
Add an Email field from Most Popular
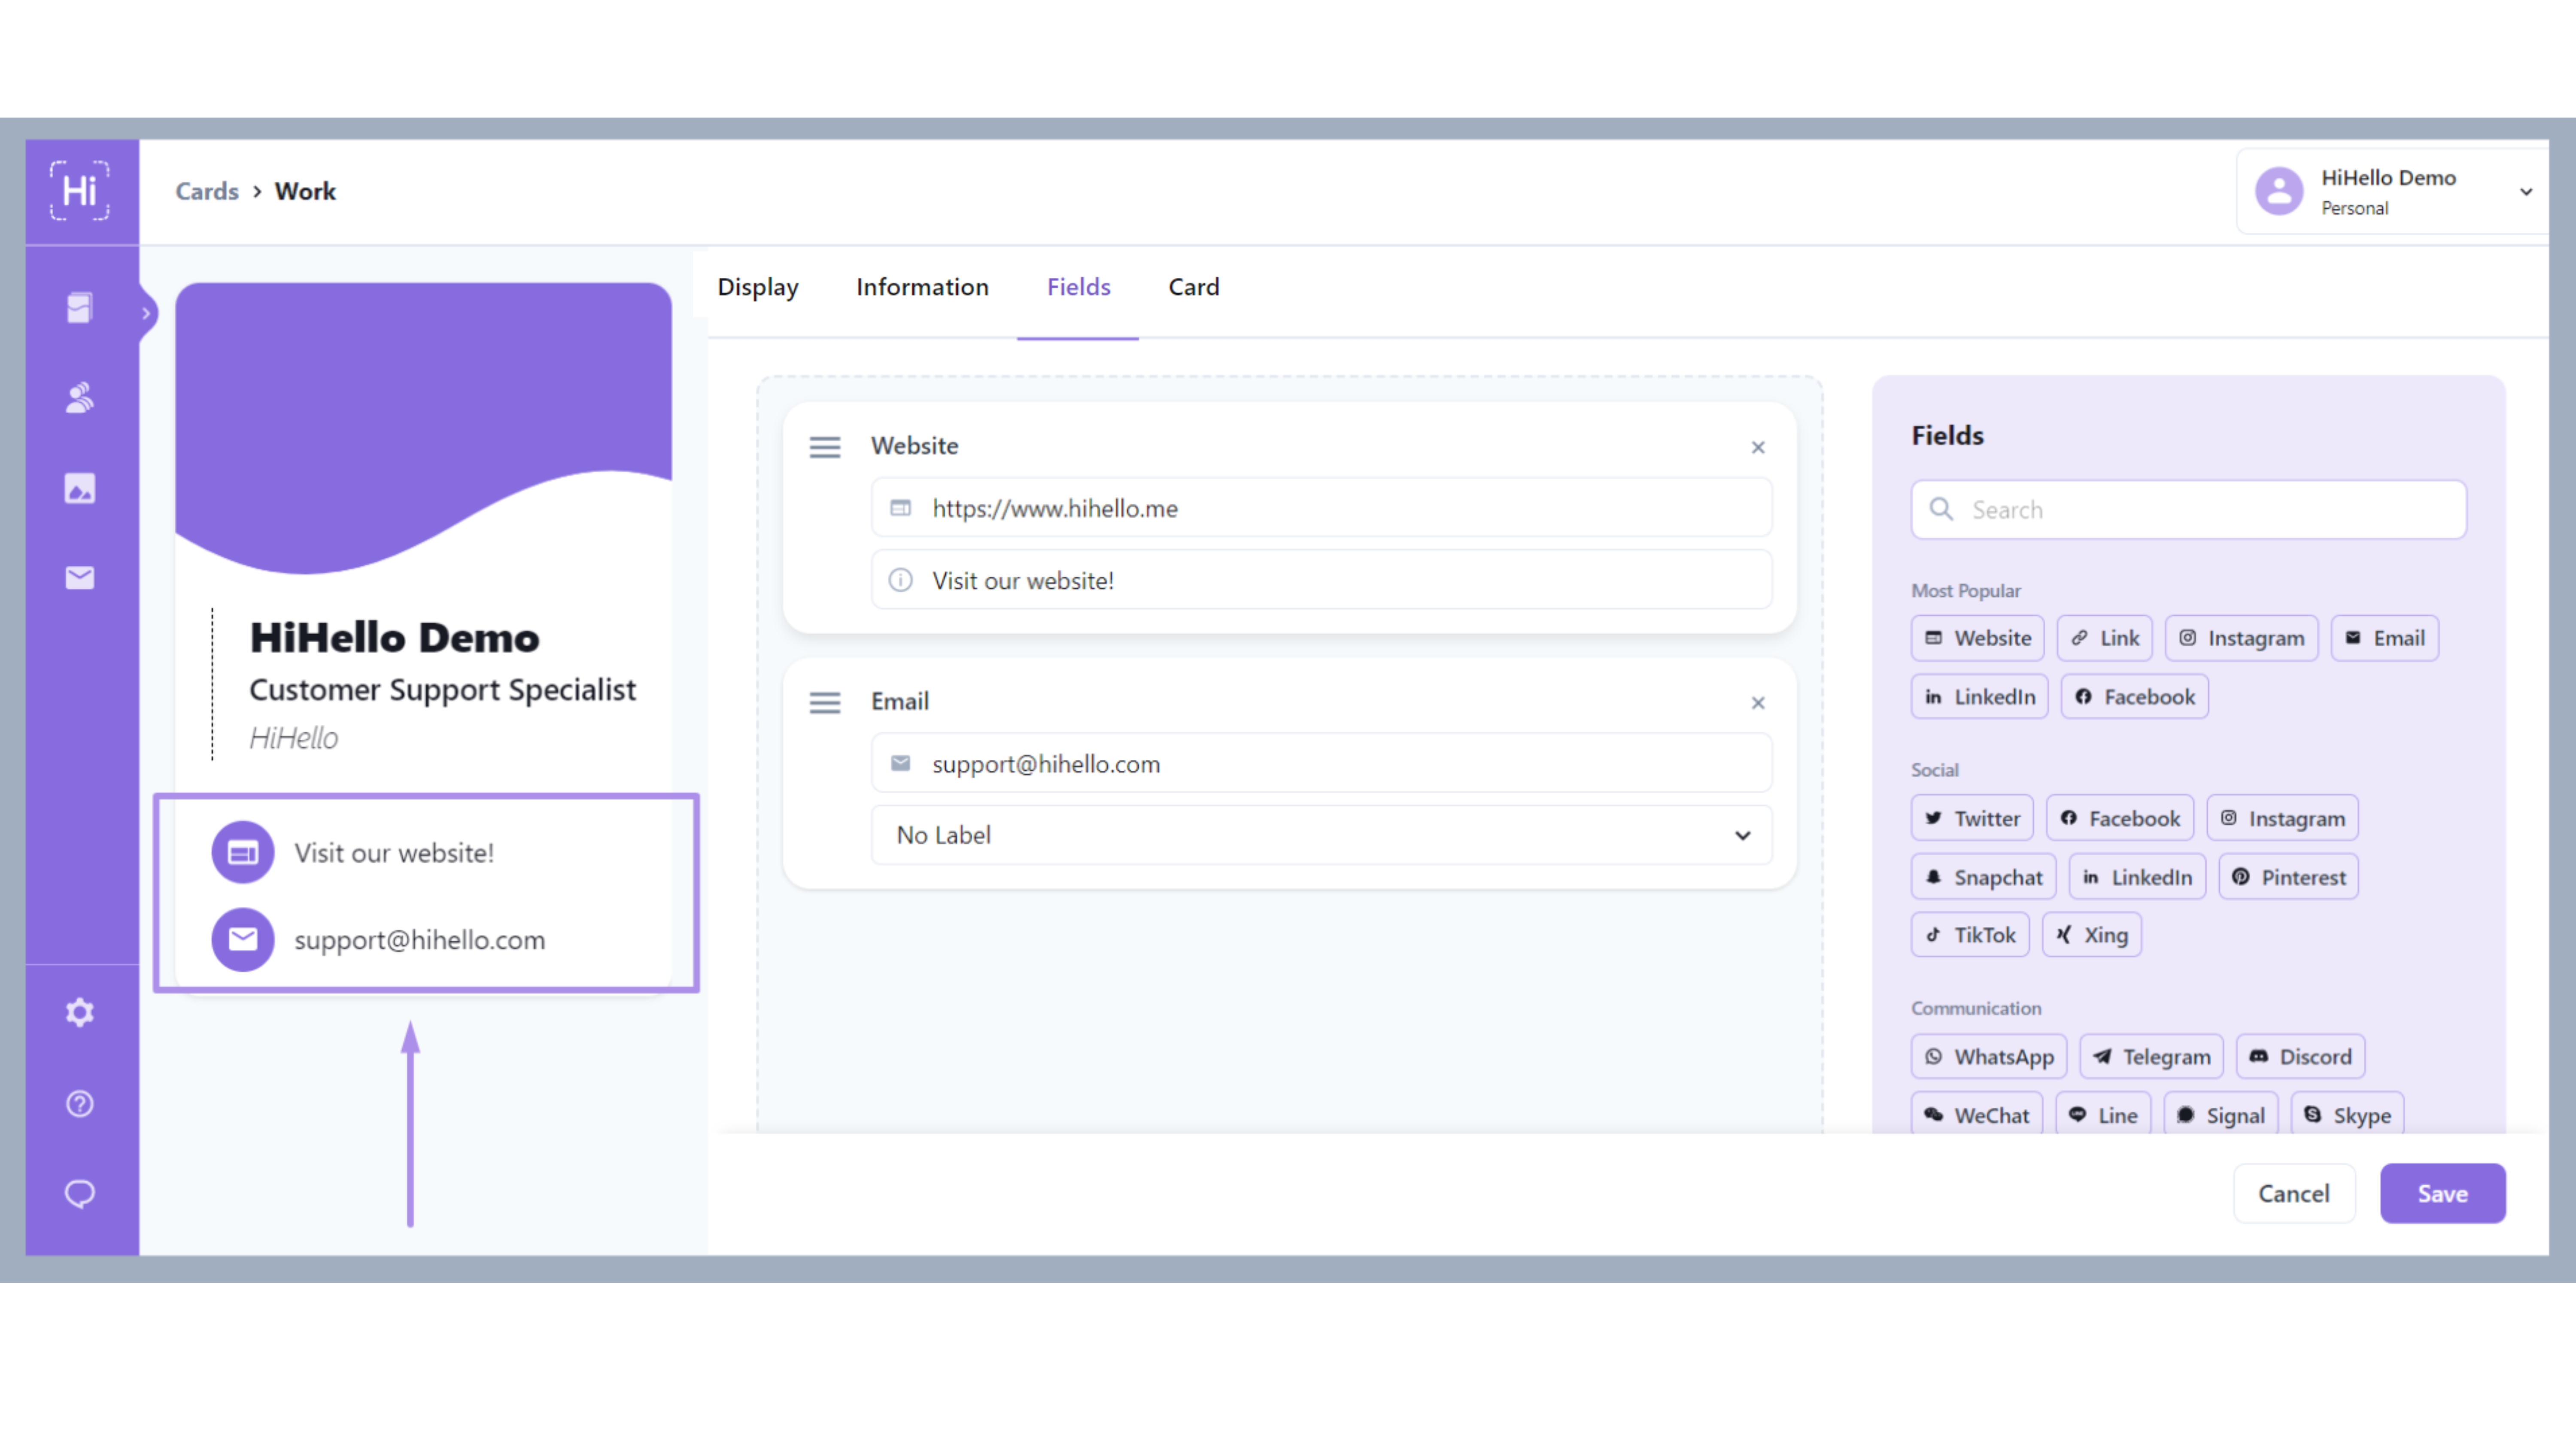(x=2384, y=638)
